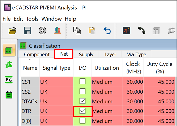
Task: Select the PG sidebar icon
Action: tap(9, 80)
